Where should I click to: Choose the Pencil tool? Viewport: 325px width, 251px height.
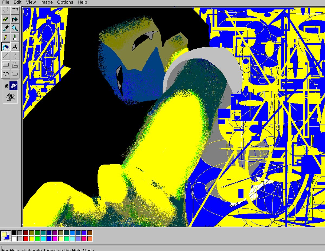[x=6, y=38]
